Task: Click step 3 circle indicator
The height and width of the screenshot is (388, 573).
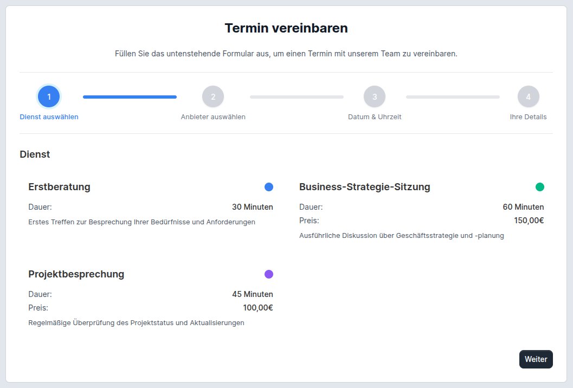Action: point(375,97)
